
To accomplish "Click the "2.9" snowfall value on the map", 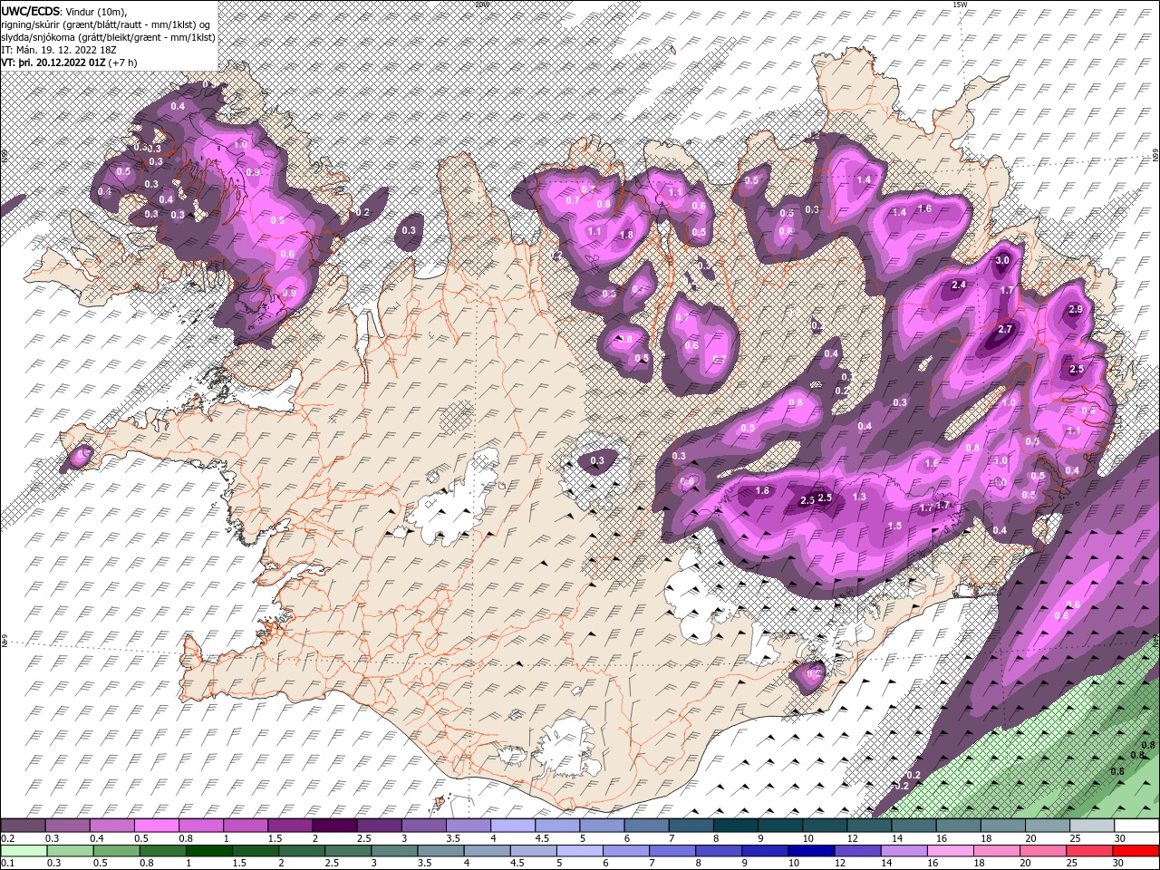I will pos(1076,309).
